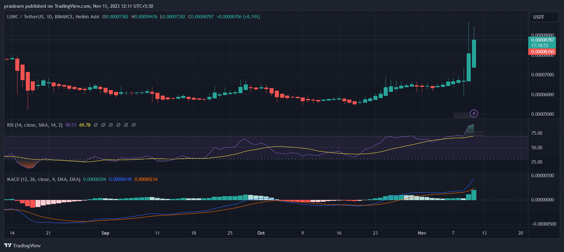The width and height of the screenshot is (564, 252).
Task: Click the Nov label on time axis
Action: click(x=422, y=233)
